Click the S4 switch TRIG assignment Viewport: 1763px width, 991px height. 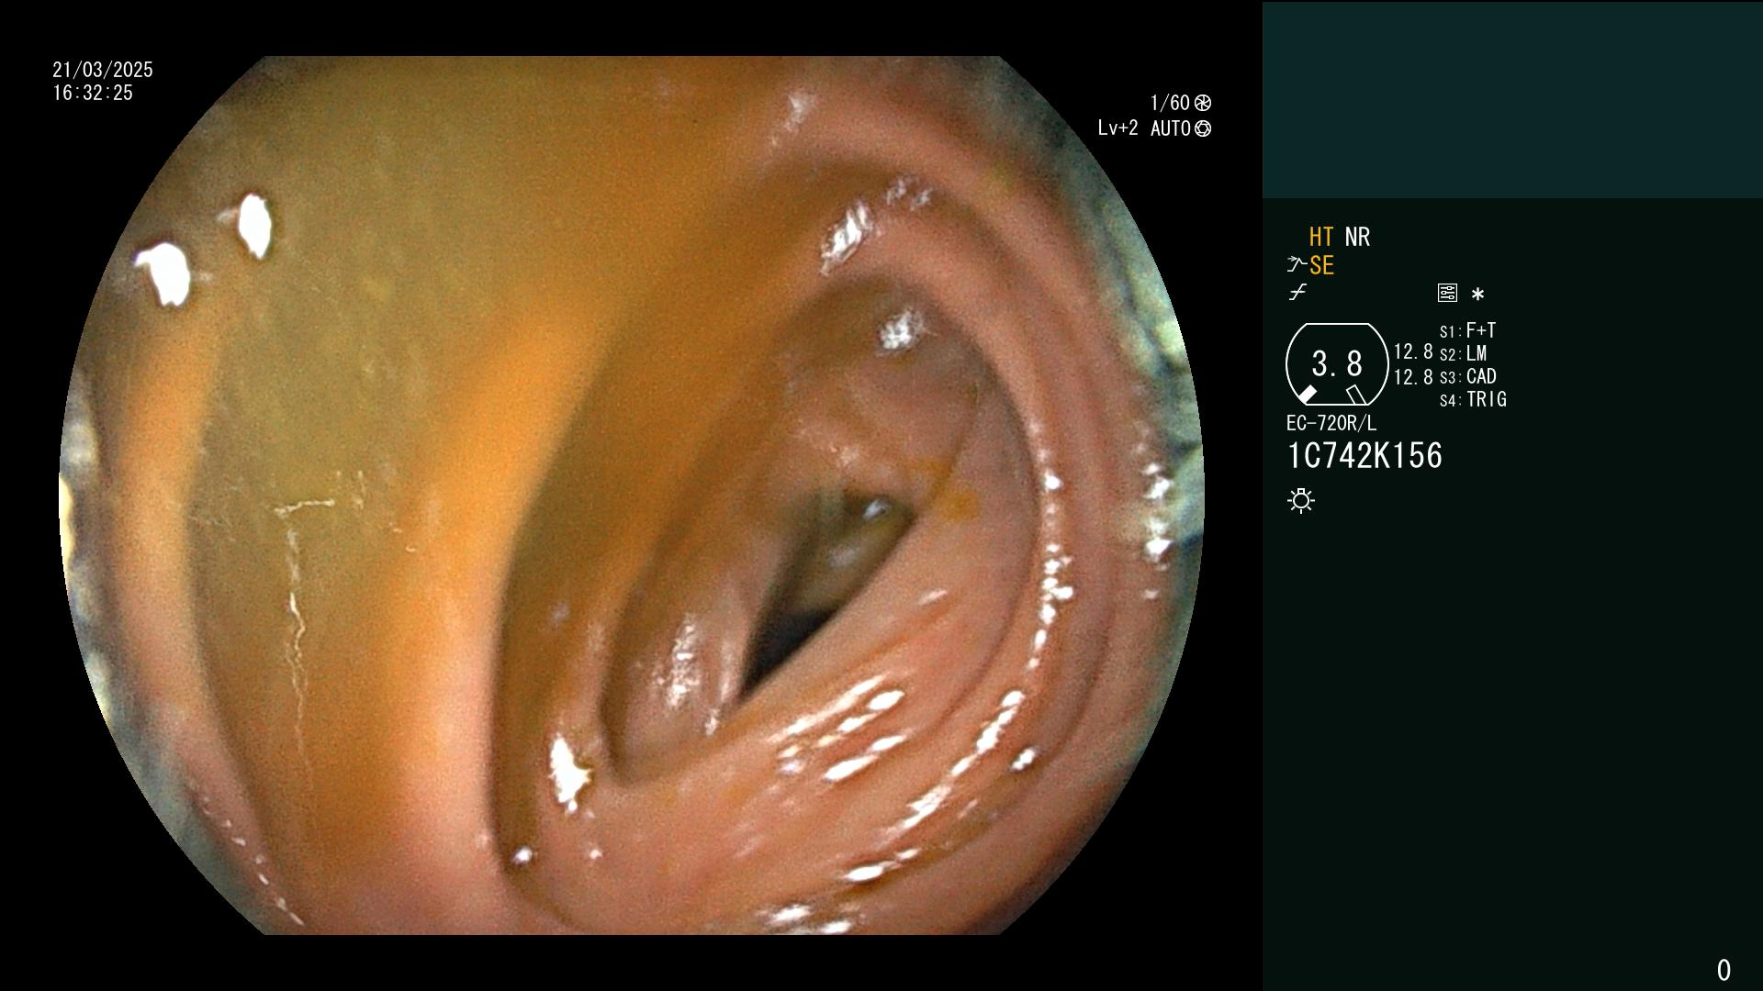(x=1473, y=399)
